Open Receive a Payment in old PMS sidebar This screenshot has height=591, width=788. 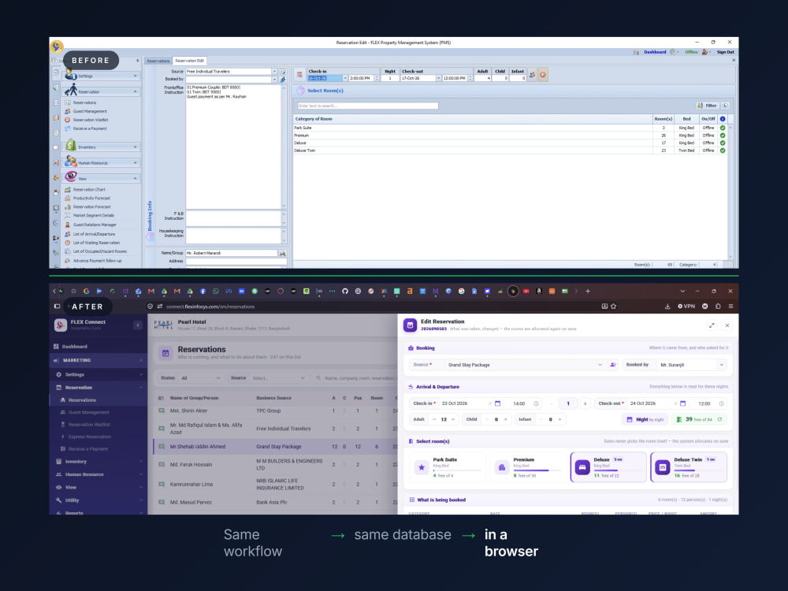(x=90, y=128)
